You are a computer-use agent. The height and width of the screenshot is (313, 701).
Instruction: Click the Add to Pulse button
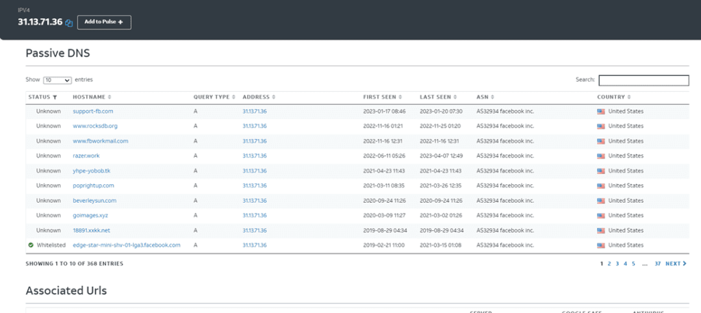pos(104,23)
